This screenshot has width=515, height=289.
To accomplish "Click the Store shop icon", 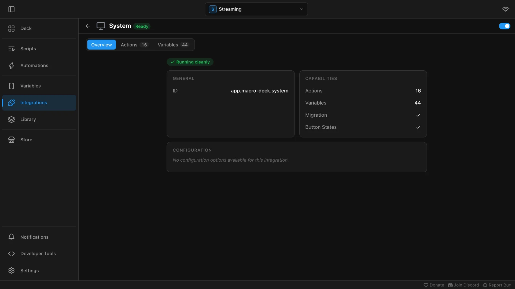I will pyautogui.click(x=11, y=140).
